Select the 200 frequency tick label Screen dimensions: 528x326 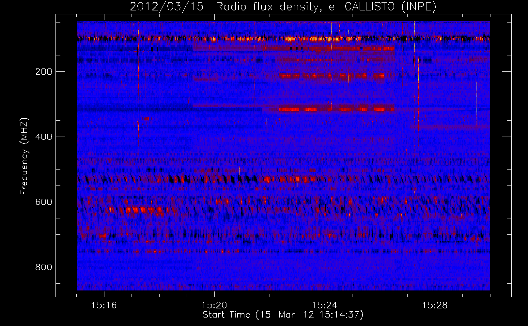coord(44,72)
